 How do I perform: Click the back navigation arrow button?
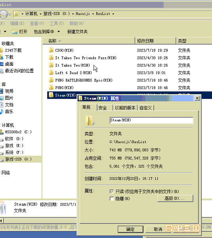click(x=4, y=14)
